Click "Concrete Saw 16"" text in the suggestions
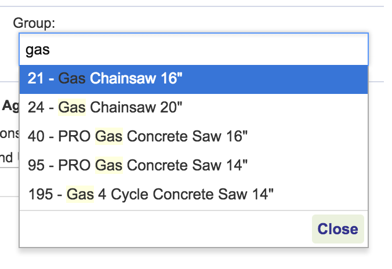Viewport: 392px width, 269px height. click(187, 136)
